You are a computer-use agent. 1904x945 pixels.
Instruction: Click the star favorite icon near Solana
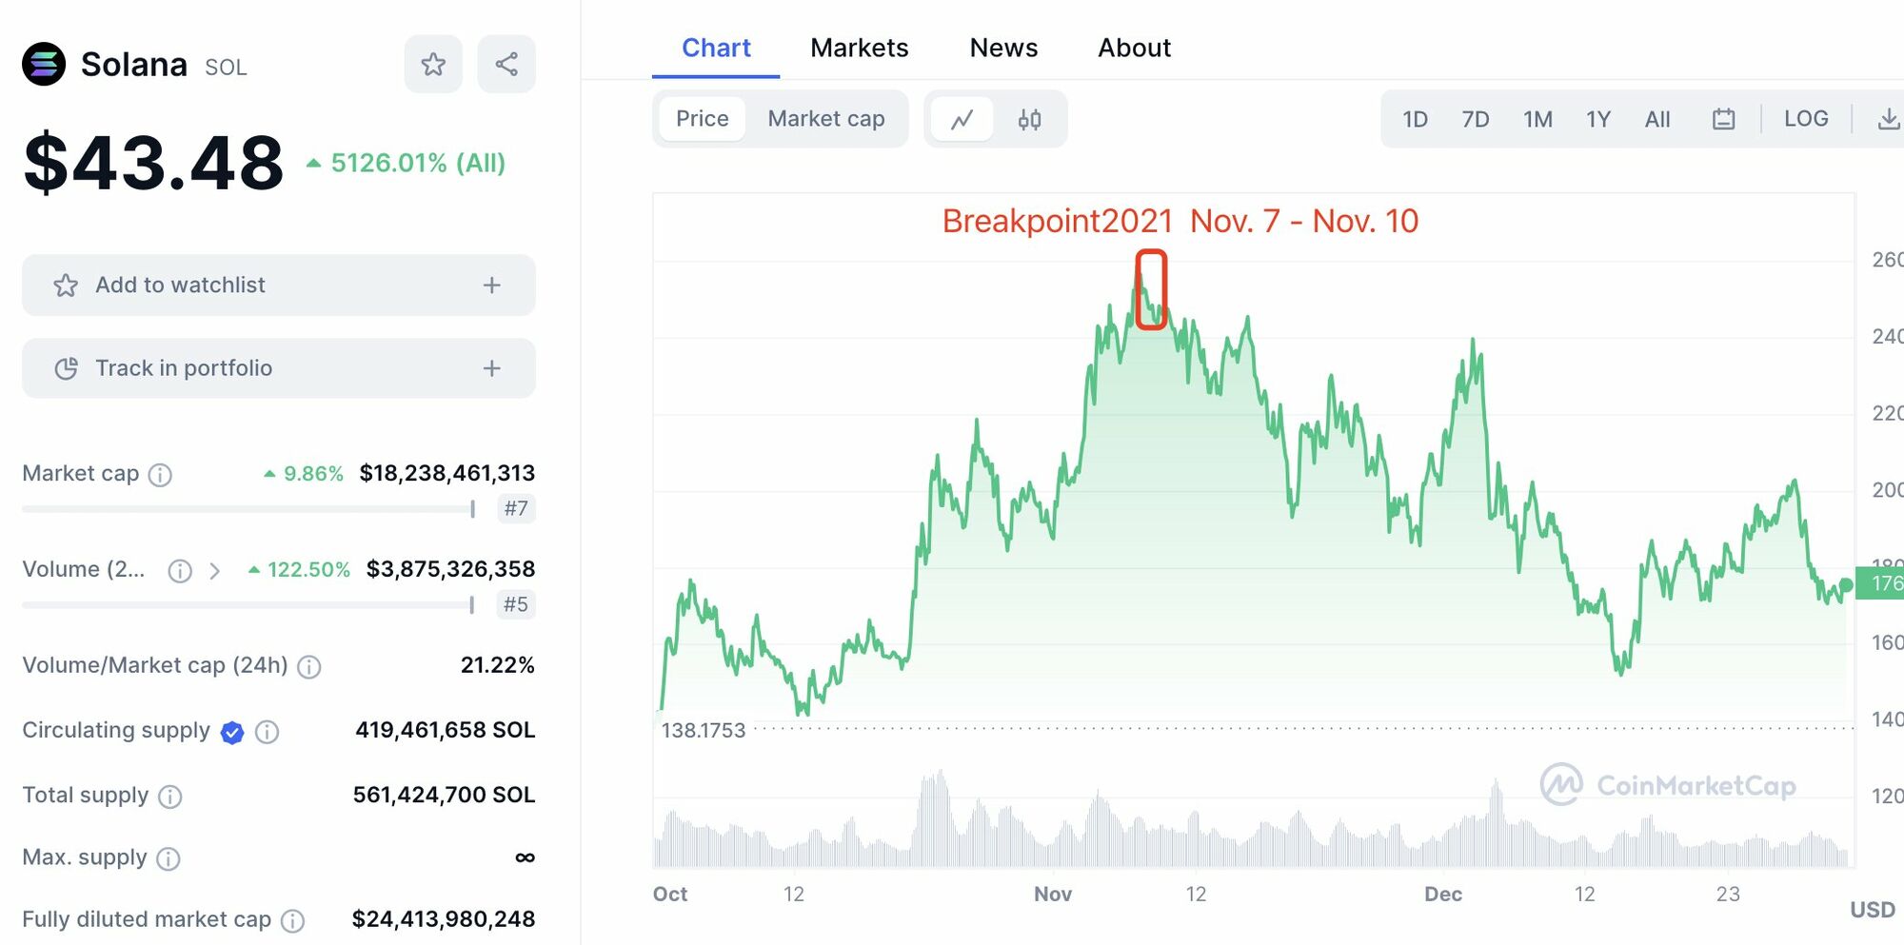(x=433, y=64)
